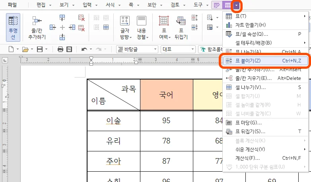Choose 차트 만들기(H) from the menu
Viewport: 311px width, 182px height.
[266, 25]
